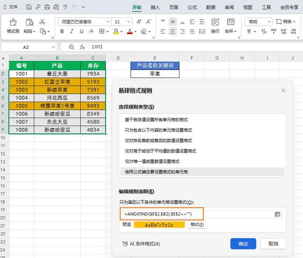The width and height of the screenshot is (303, 258).
Task: Click the Cut scissors icon
Action: [x=42, y=22]
